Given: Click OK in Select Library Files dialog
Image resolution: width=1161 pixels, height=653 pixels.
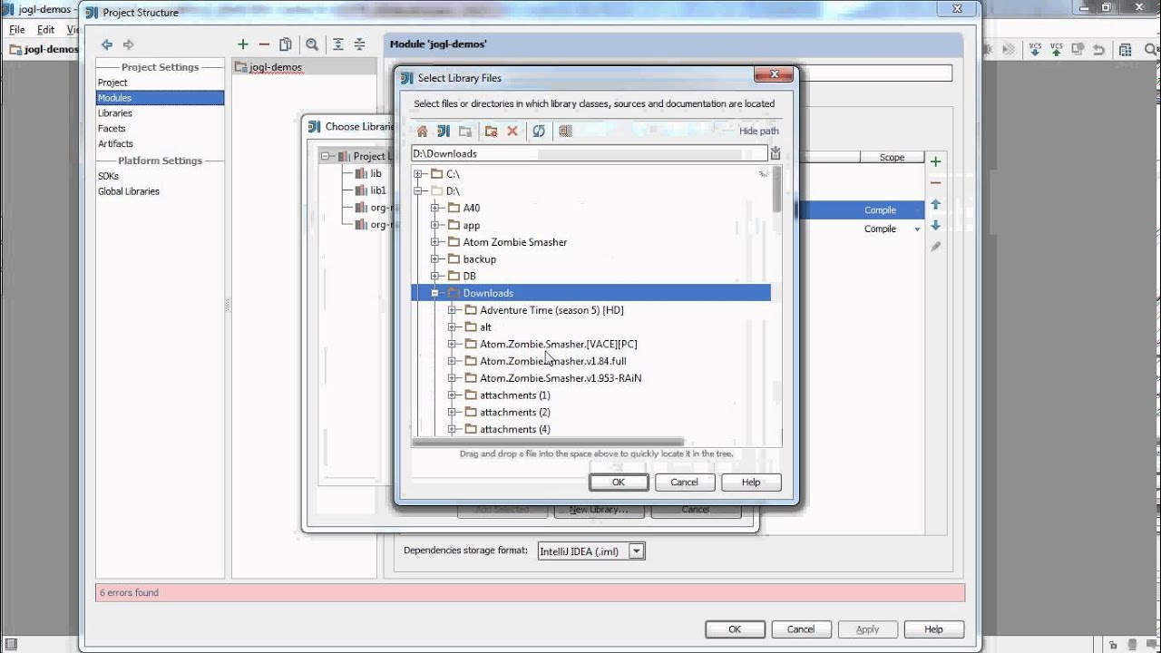Looking at the screenshot, I should point(619,482).
